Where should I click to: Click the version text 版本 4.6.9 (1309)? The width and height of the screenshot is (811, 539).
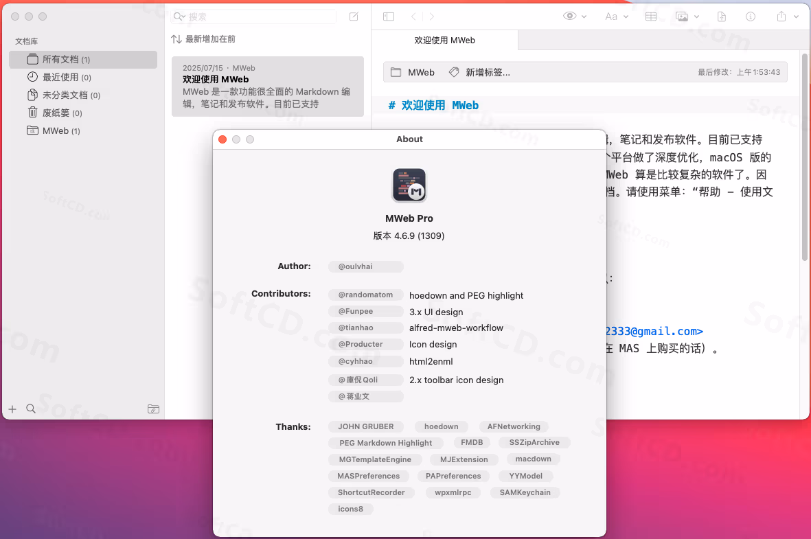click(409, 236)
